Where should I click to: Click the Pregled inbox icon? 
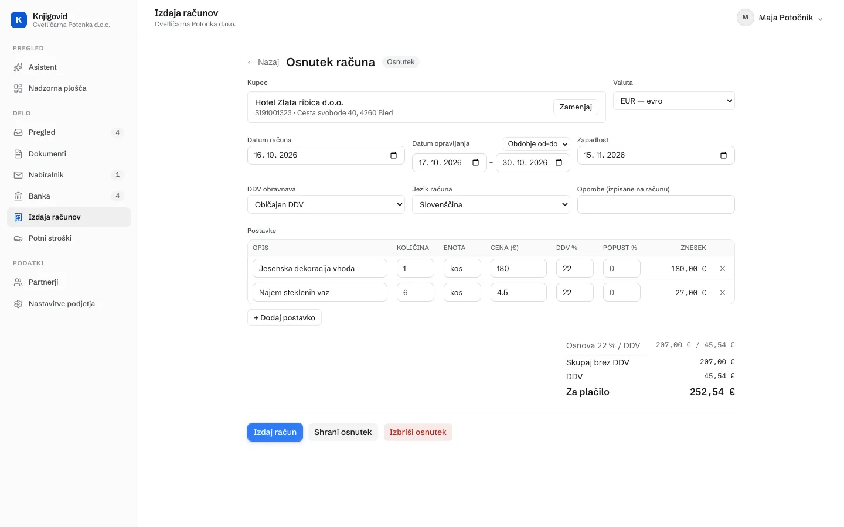click(x=18, y=132)
